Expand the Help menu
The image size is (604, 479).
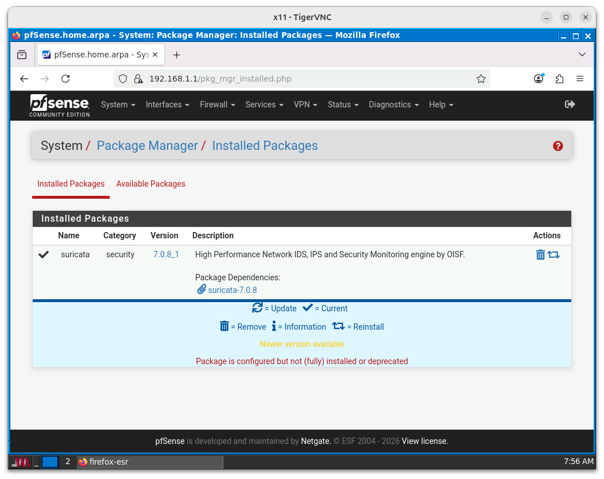click(x=441, y=105)
